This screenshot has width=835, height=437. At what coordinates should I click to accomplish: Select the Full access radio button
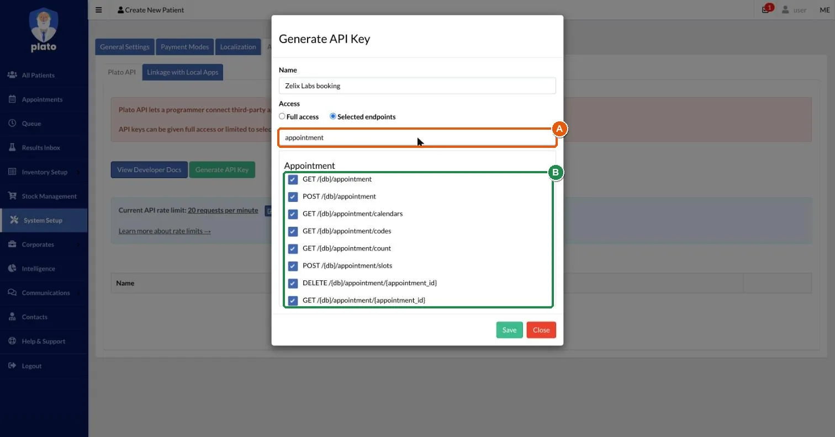tap(282, 116)
